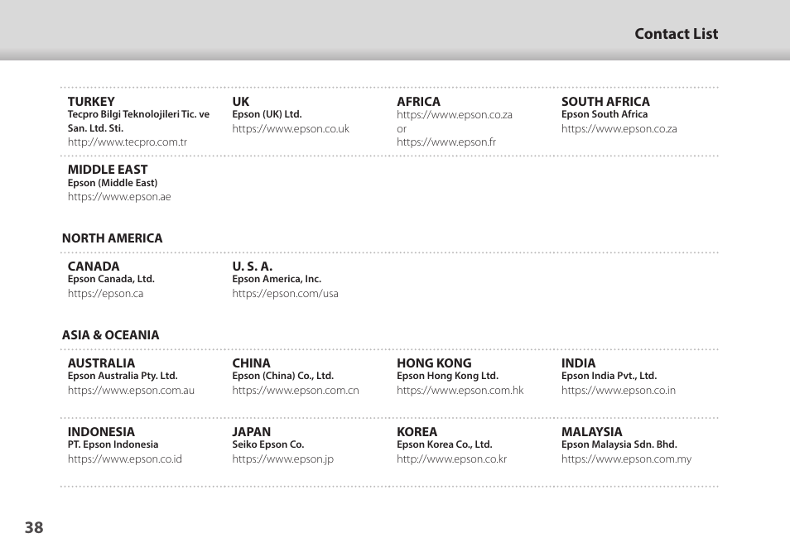Viewport: 790px width, 557px height.
Task: Open the https://epson.ca link
Action: click(105, 294)
